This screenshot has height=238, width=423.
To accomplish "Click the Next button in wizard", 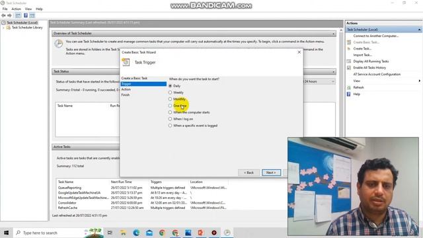I will pyautogui.click(x=271, y=173).
